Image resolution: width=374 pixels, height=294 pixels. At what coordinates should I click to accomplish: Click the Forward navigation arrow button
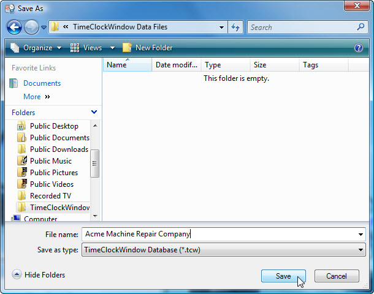[31, 28]
